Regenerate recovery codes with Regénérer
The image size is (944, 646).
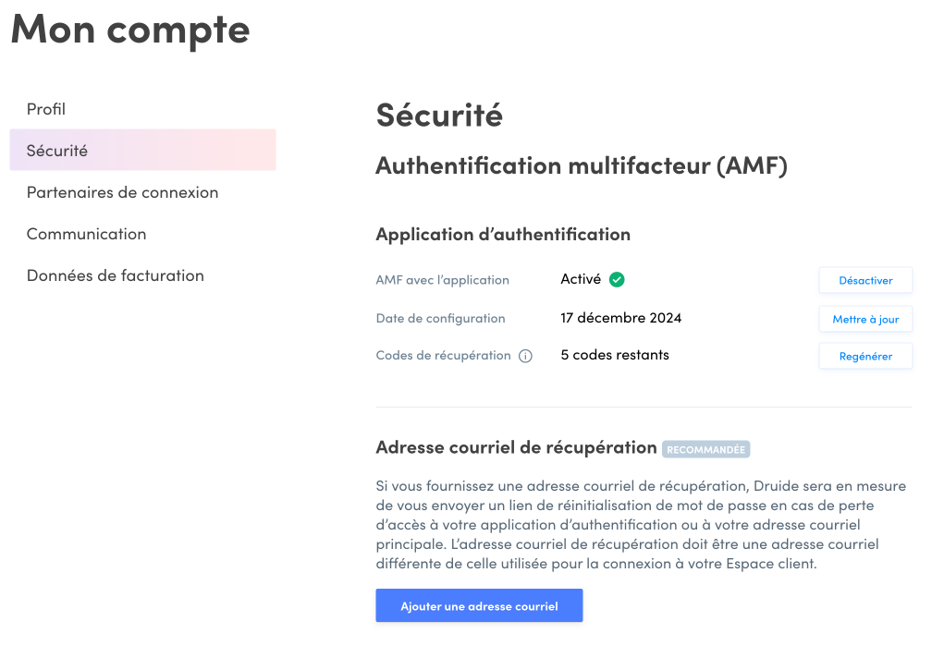point(865,356)
